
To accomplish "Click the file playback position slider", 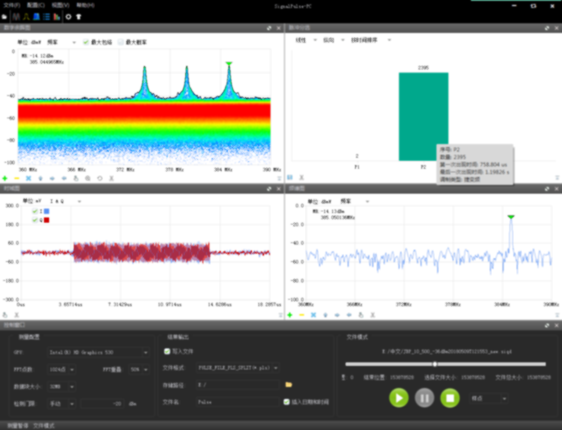I will [x=446, y=364].
